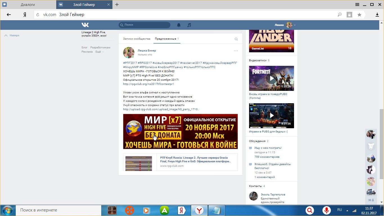The image size is (384, 216).
Task: Open the link preview thumbnail image
Action: pyautogui.click(x=139, y=163)
